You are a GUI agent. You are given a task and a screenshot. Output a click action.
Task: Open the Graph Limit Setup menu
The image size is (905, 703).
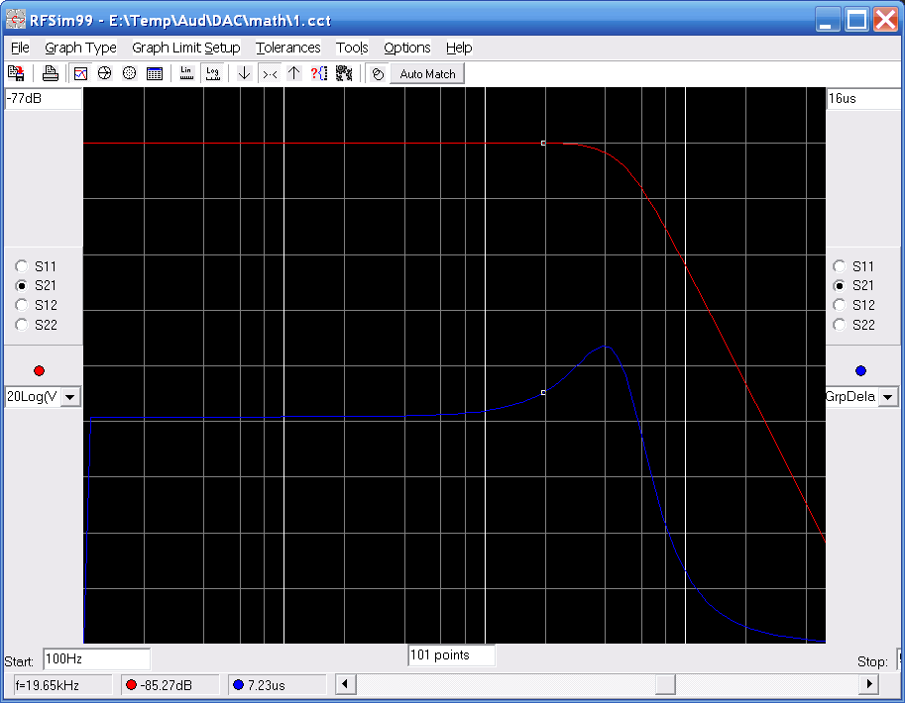(185, 48)
